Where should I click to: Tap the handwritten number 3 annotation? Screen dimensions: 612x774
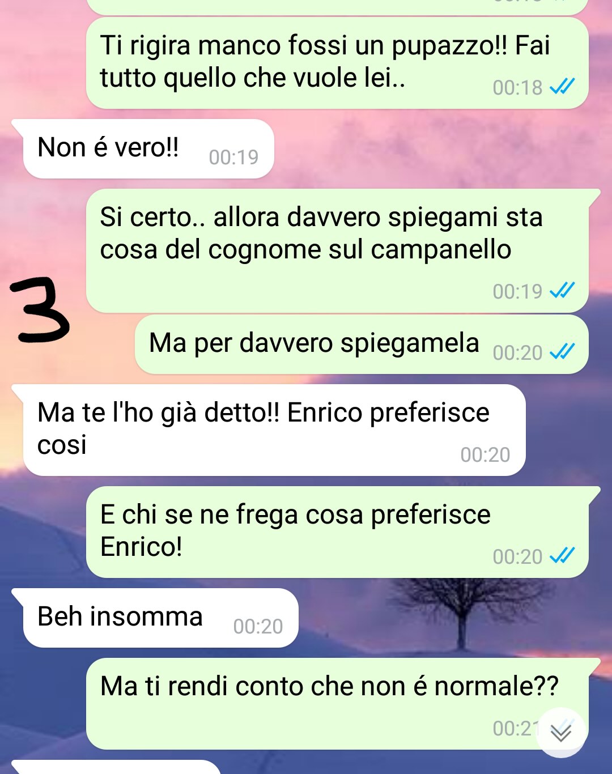(x=39, y=311)
